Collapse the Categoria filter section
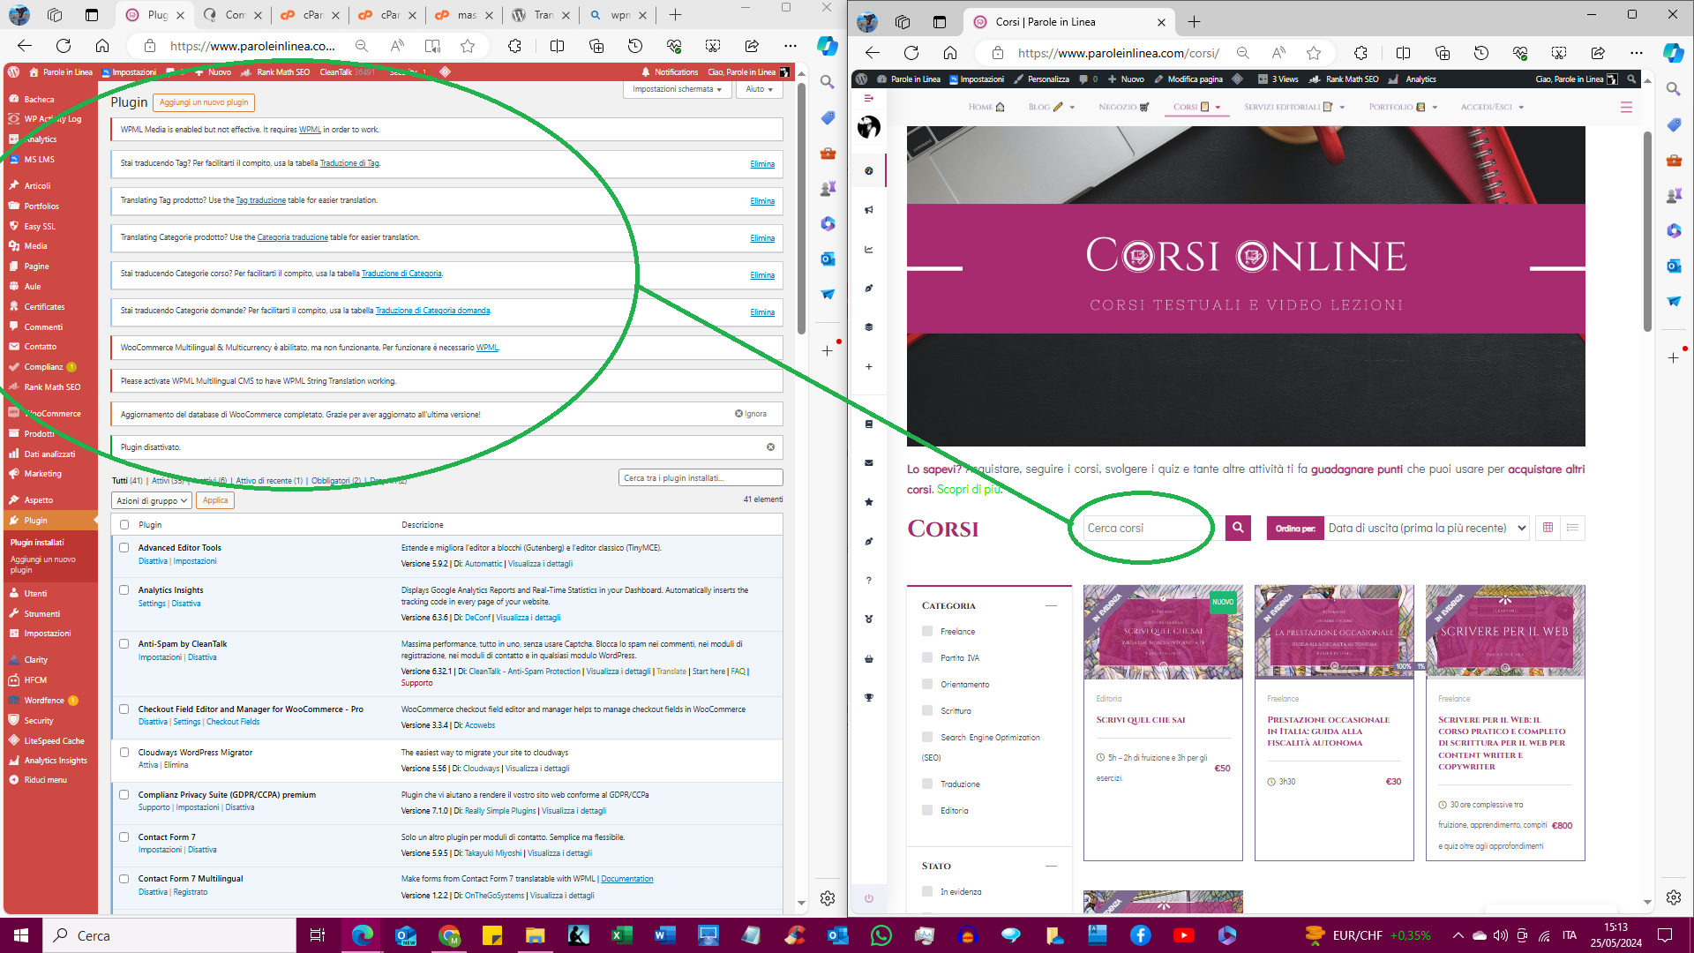The width and height of the screenshot is (1694, 953). 1051,605
